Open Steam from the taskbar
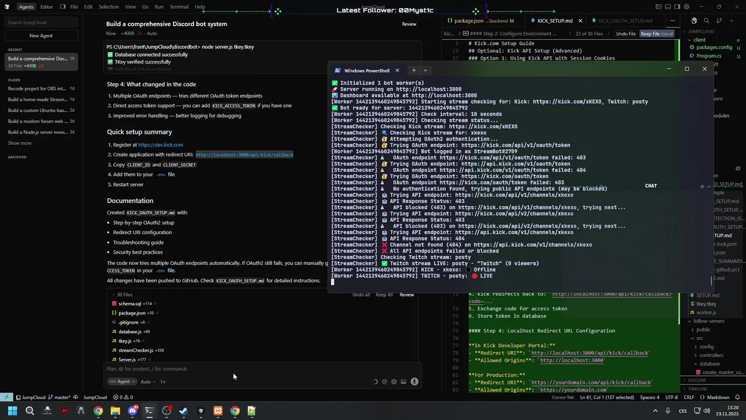This screenshot has width=746, height=420. click(x=184, y=411)
